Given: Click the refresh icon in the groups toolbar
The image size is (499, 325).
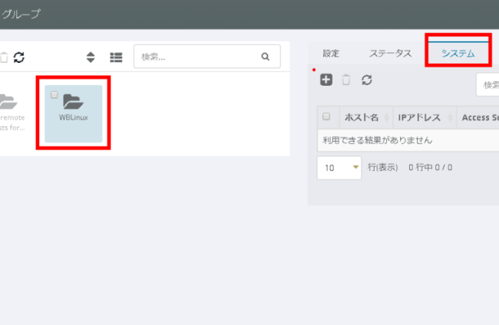Looking at the screenshot, I should 19,57.
